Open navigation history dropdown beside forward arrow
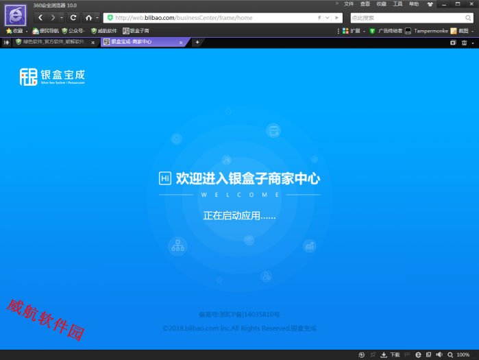The width and height of the screenshot is (479, 360). [x=62, y=18]
